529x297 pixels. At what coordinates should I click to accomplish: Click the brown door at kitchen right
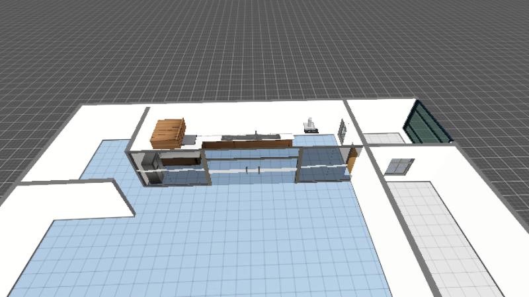click(352, 159)
